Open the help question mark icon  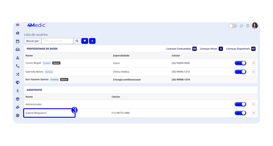click(x=248, y=26)
